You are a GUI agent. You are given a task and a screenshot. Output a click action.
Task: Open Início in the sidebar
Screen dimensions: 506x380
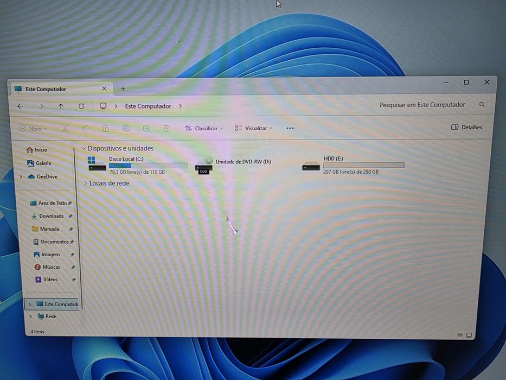tap(36, 150)
